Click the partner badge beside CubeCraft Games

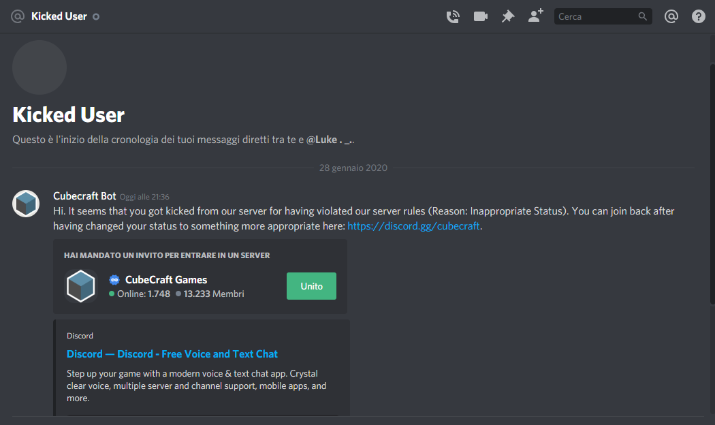point(114,280)
